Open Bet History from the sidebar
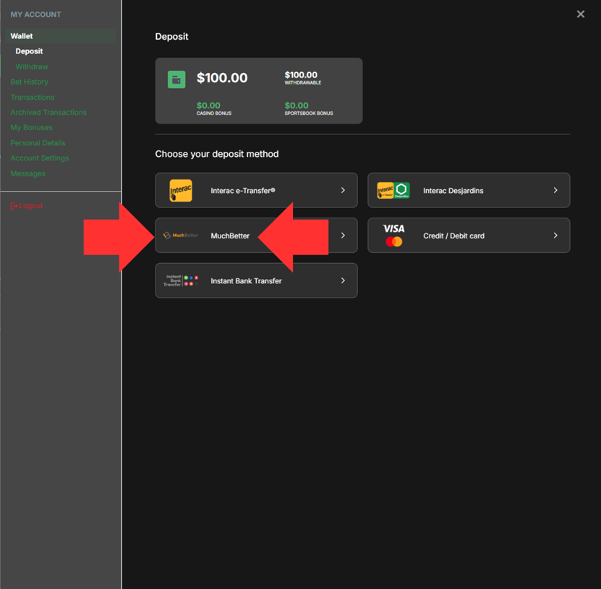 pyautogui.click(x=30, y=82)
